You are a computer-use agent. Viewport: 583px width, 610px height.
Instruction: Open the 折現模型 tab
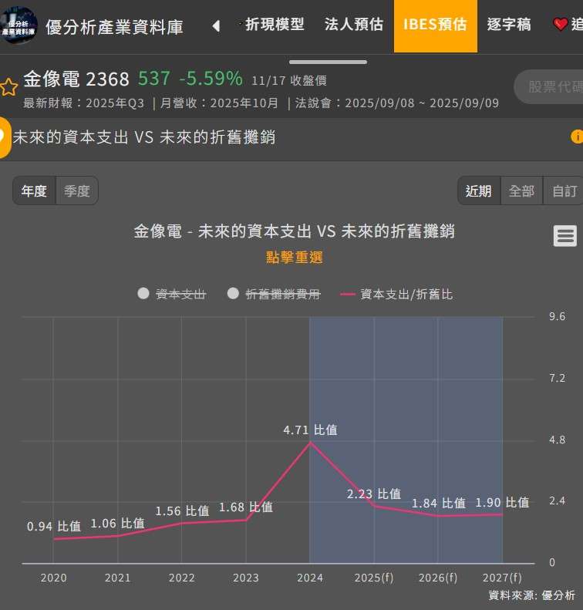click(x=275, y=25)
